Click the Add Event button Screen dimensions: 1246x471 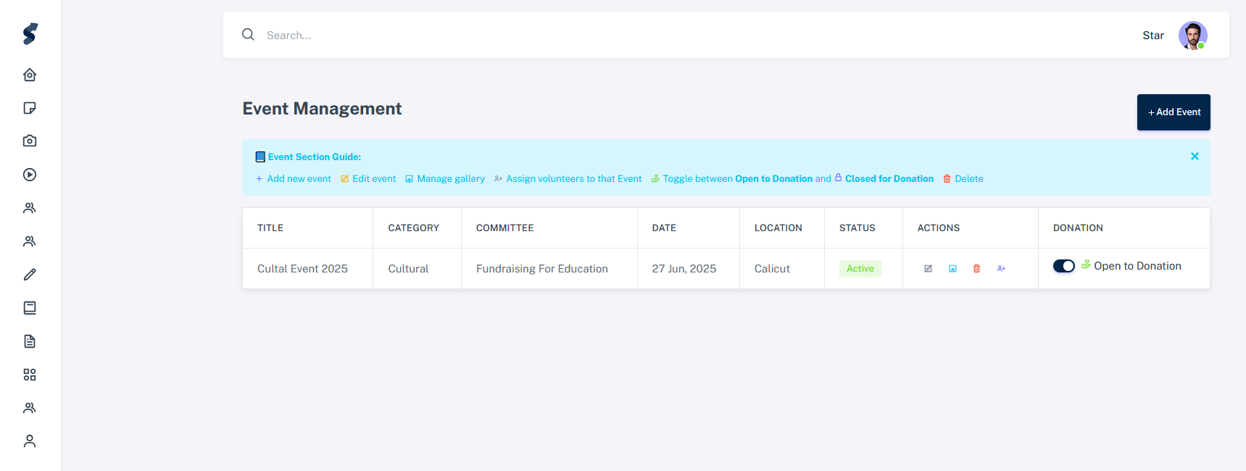[x=1173, y=112]
